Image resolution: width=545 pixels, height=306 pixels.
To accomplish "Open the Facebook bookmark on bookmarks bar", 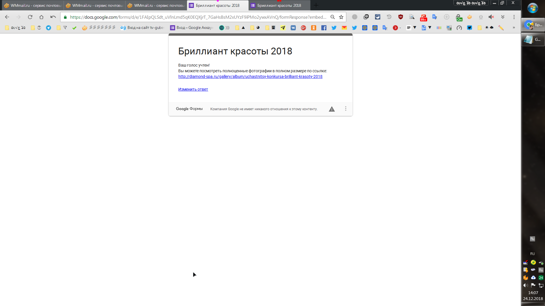I will [x=324, y=27].
